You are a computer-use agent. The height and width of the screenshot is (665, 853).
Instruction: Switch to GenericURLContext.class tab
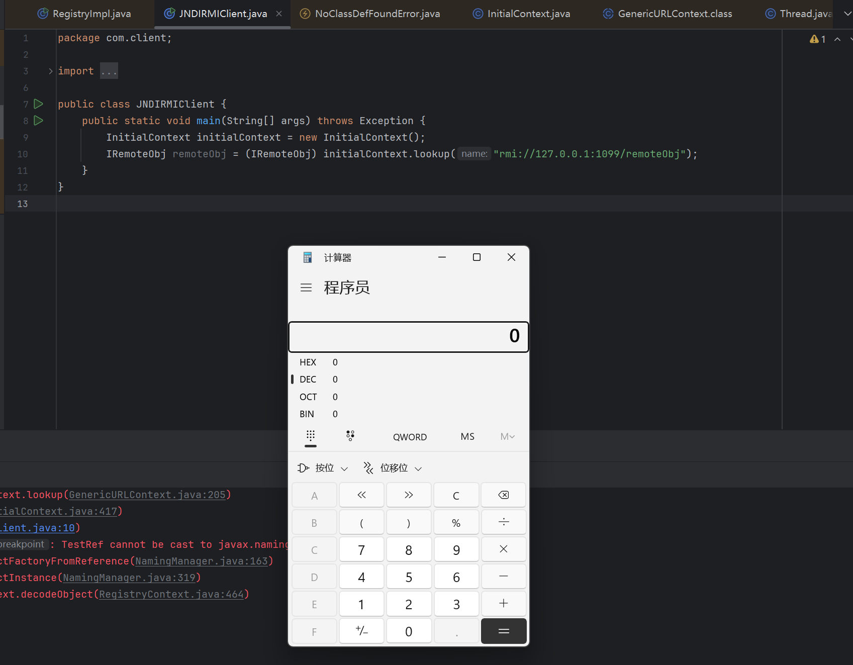point(668,14)
